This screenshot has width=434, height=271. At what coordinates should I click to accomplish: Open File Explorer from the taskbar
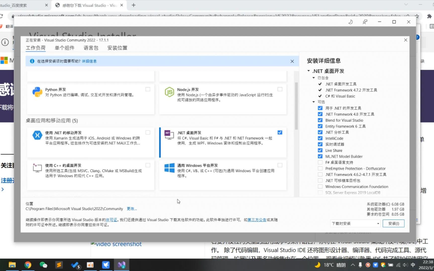12,265
